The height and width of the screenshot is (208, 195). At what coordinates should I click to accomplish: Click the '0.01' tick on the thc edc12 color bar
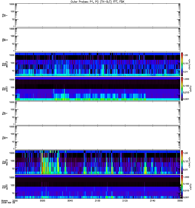(x=185, y=170)
